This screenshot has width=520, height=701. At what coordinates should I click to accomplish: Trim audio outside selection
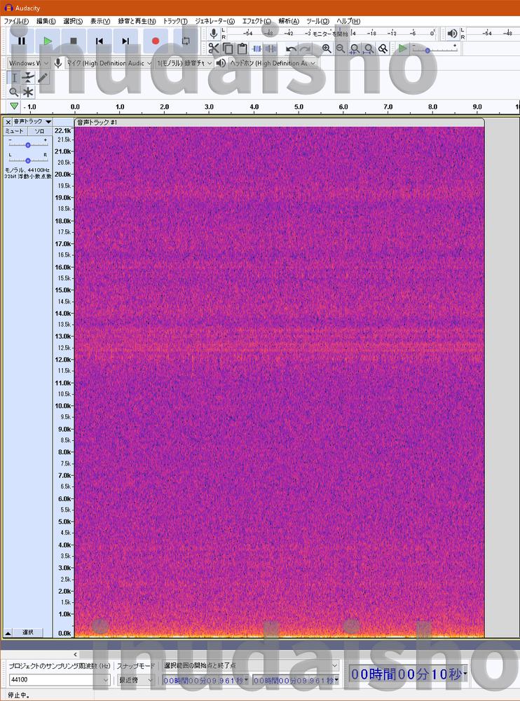[256, 48]
